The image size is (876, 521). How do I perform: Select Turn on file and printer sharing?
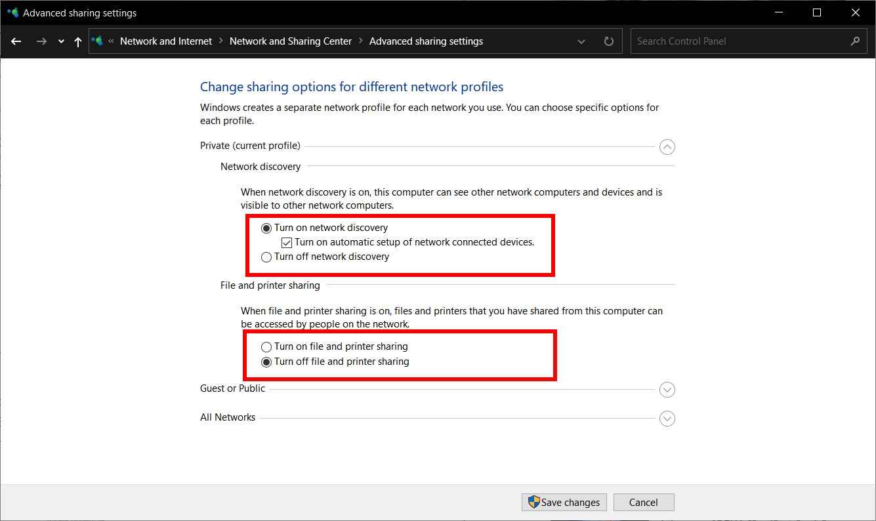(335, 346)
